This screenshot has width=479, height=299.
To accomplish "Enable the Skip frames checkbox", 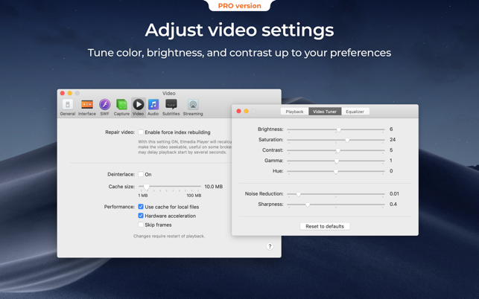I will coord(141,225).
